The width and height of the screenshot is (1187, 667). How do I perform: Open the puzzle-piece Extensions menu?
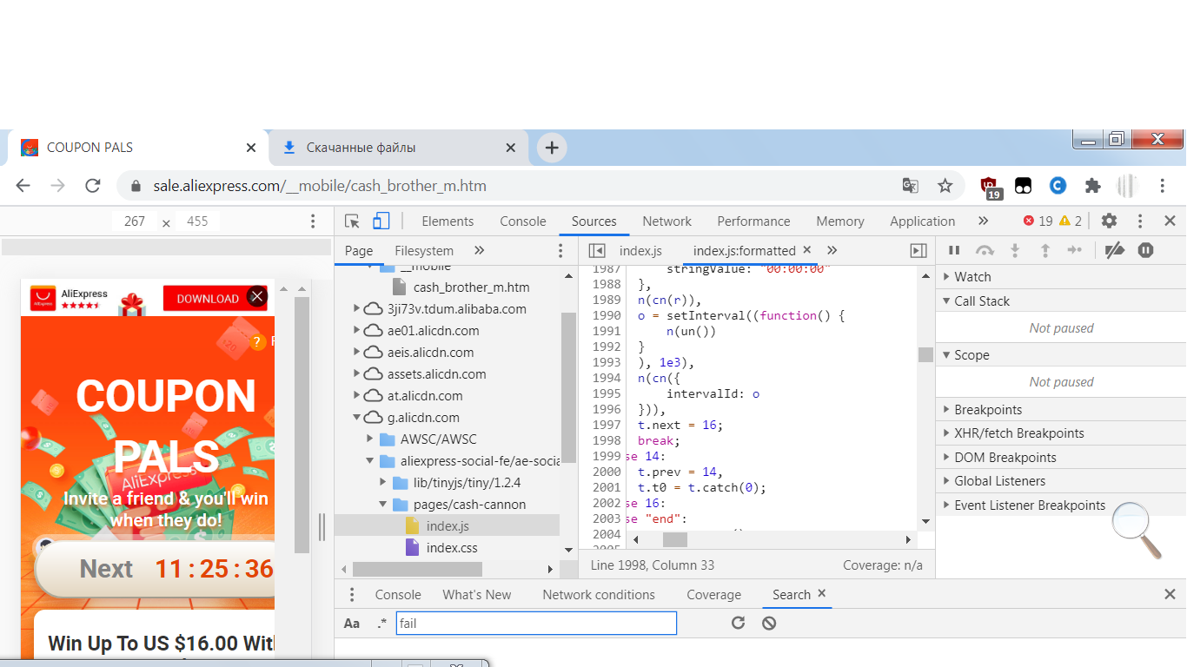tap(1092, 185)
